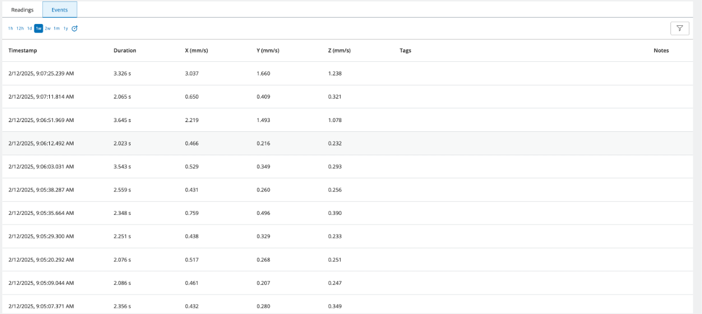Sort by the Timestamp column header

(x=23, y=50)
